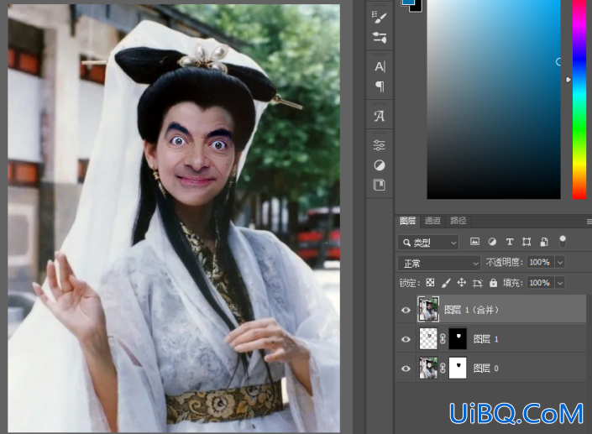
Task: Open the layer filter 类型 dropdown
Action: coord(428,243)
